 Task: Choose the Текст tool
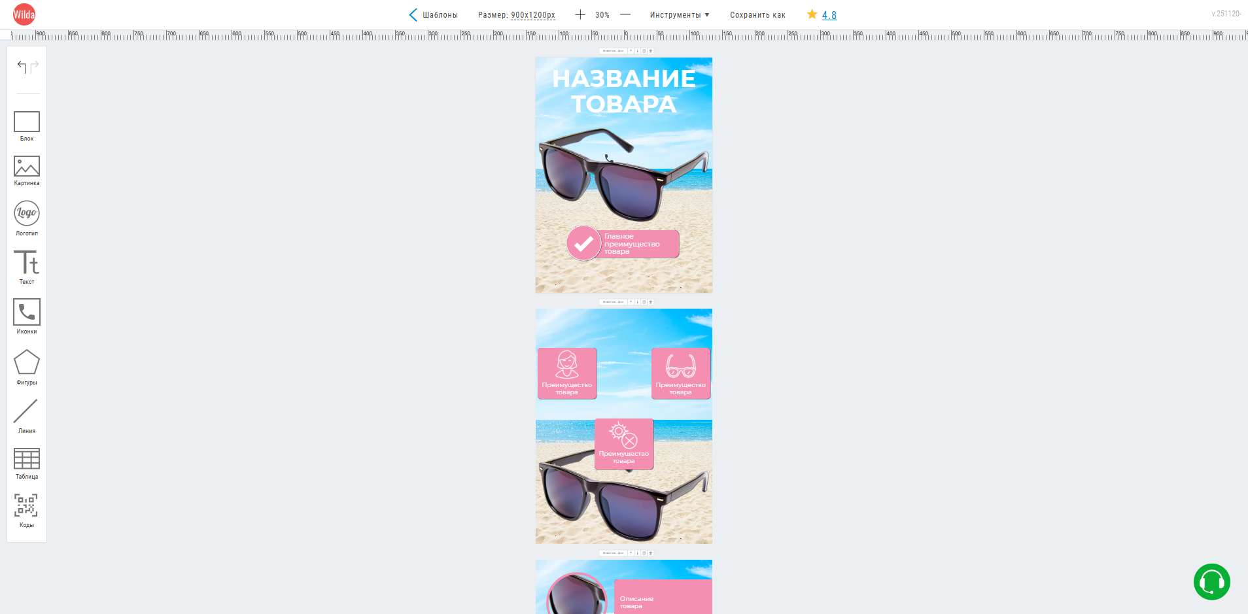(27, 267)
